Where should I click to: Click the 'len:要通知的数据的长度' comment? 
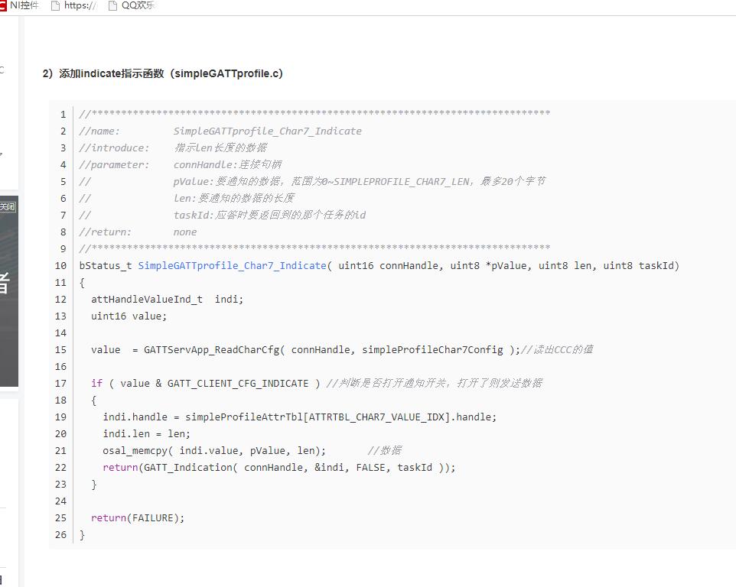234,198
